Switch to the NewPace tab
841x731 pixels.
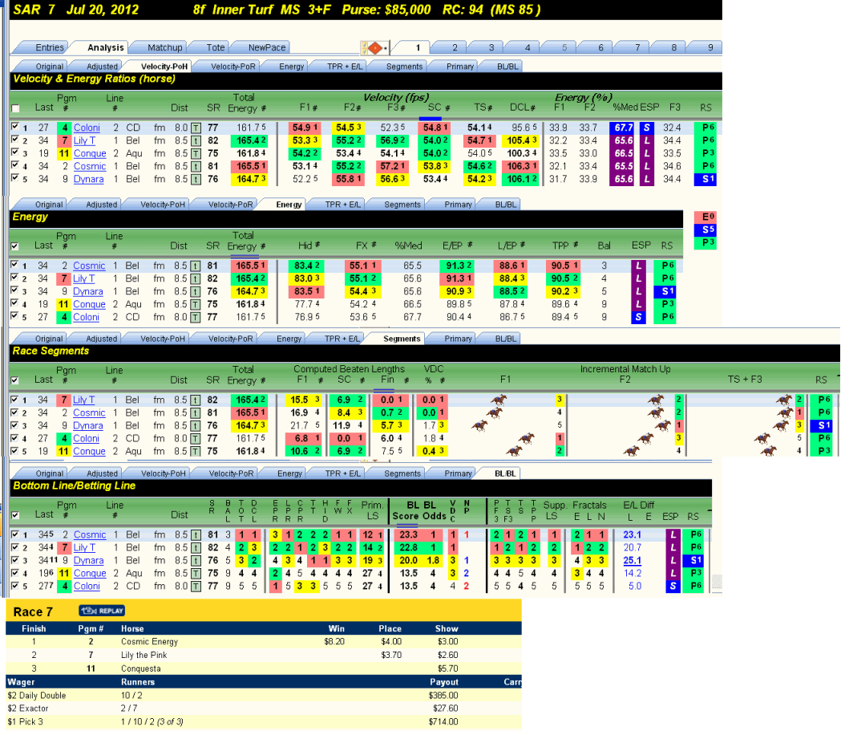(266, 48)
